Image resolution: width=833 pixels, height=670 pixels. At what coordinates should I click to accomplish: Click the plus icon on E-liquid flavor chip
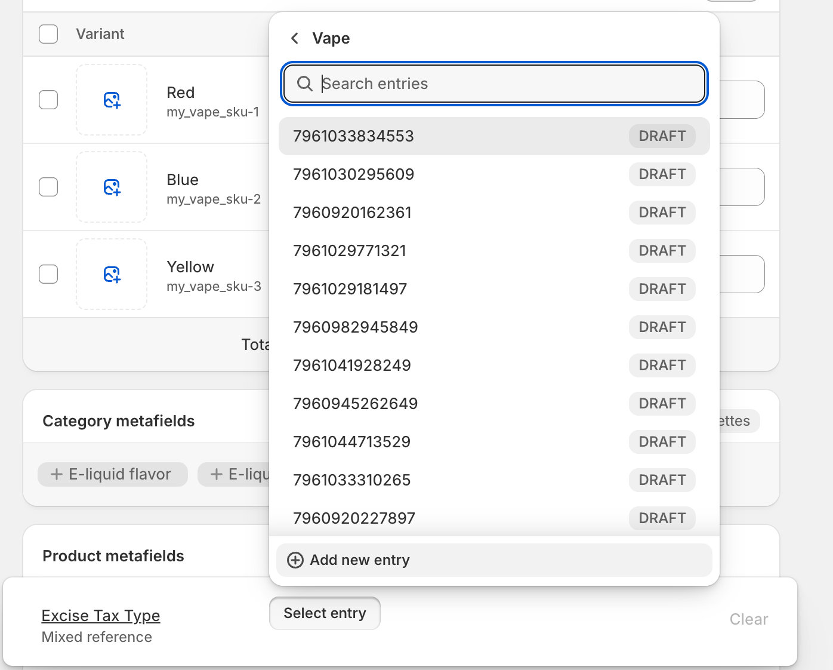coord(57,474)
